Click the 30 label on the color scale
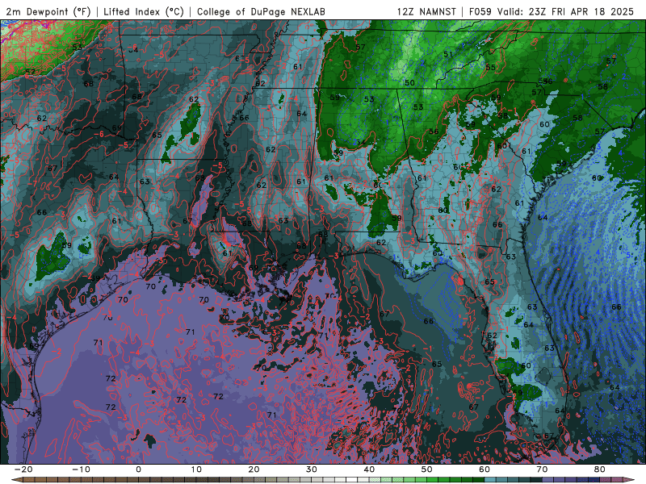This screenshot has width=646, height=484. [x=312, y=469]
